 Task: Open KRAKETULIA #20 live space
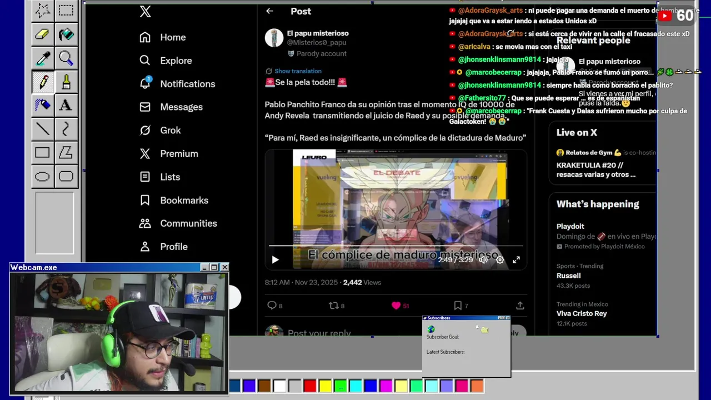pos(596,169)
